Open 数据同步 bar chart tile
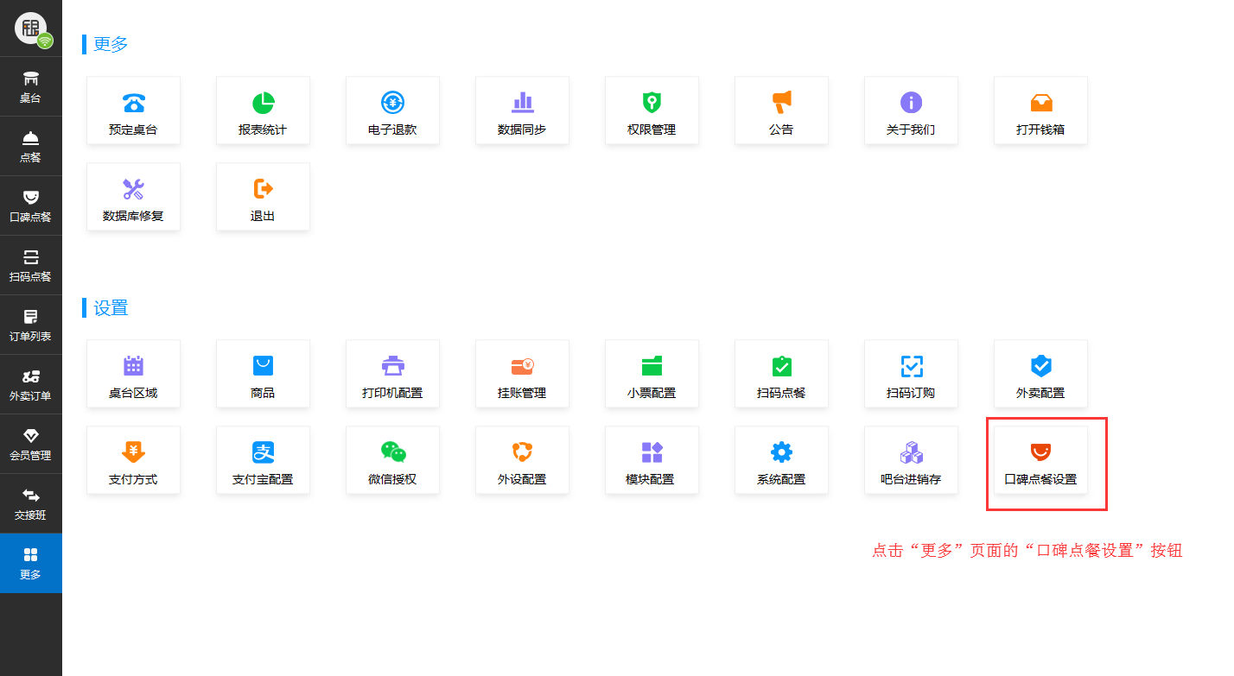Image resolution: width=1234 pixels, height=676 pixels. (x=522, y=111)
